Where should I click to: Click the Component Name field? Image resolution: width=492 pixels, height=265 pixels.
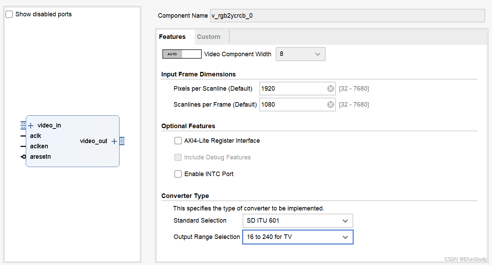tap(347, 16)
